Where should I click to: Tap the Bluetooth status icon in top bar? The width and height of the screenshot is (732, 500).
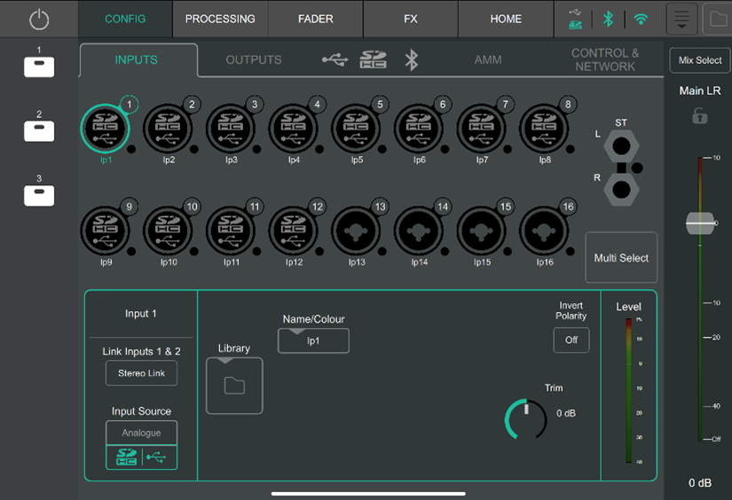[x=608, y=20]
